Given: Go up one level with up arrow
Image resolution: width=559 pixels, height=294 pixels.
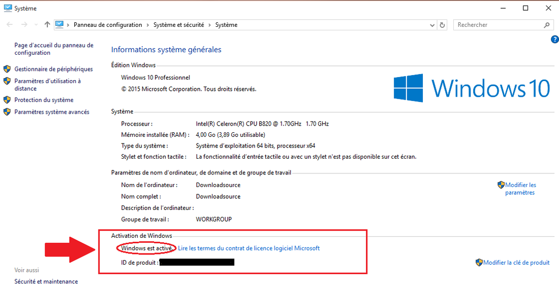Looking at the screenshot, I should tap(47, 24).
